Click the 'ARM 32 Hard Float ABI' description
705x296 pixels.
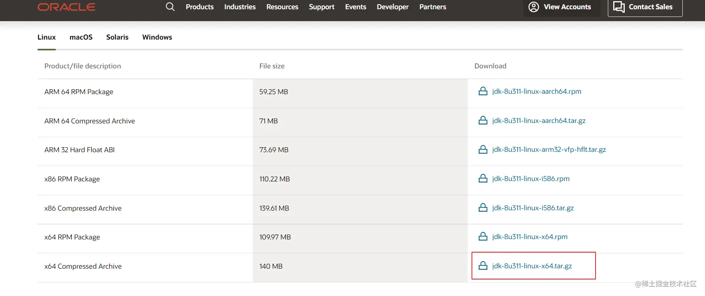[x=79, y=150]
